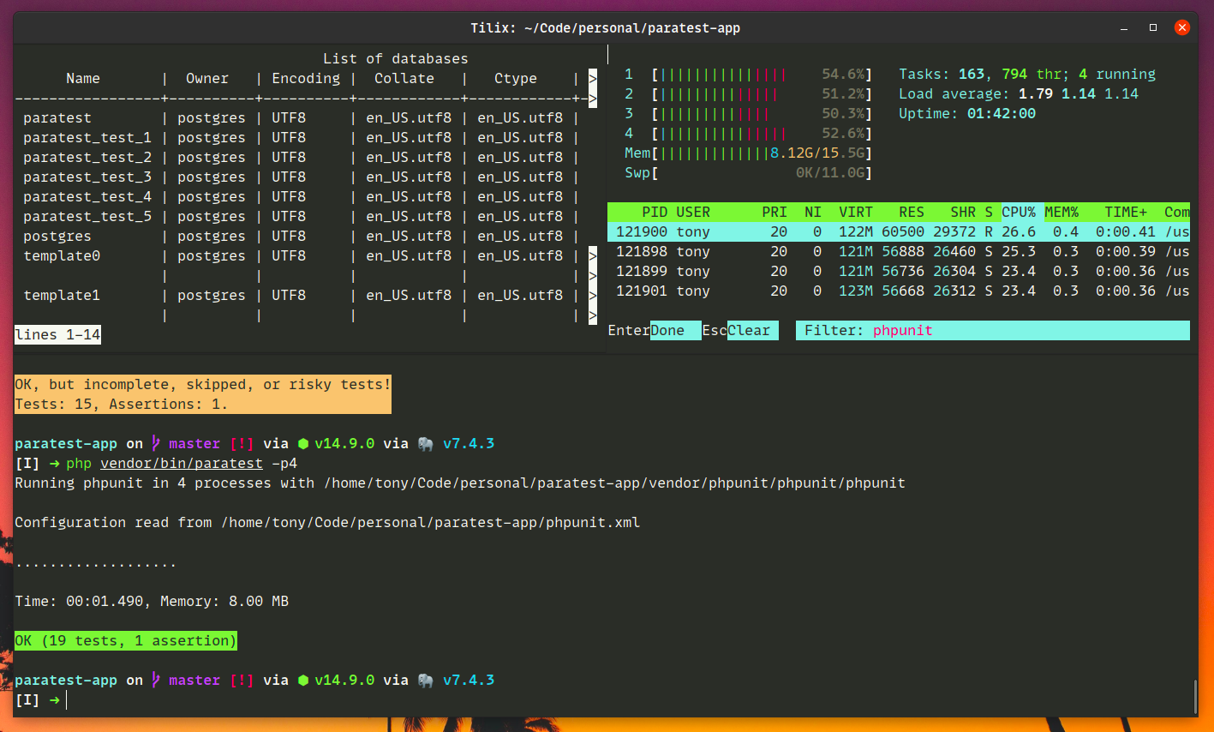The image size is (1214, 732).
Task: Focus the htop Filter field containing phpunit
Action: (x=903, y=331)
